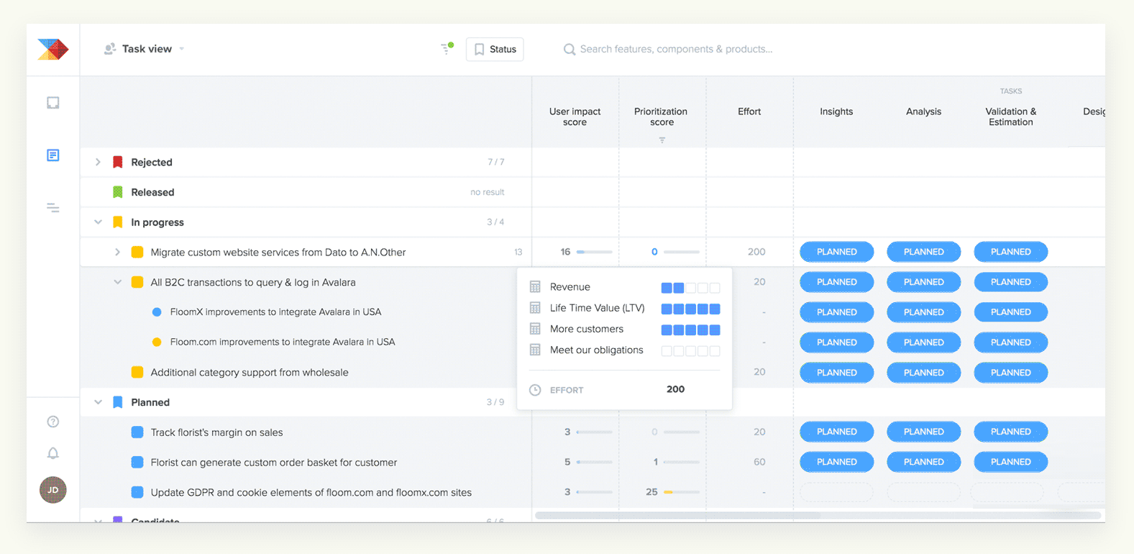Open the inbox icon in the sidebar

53,103
